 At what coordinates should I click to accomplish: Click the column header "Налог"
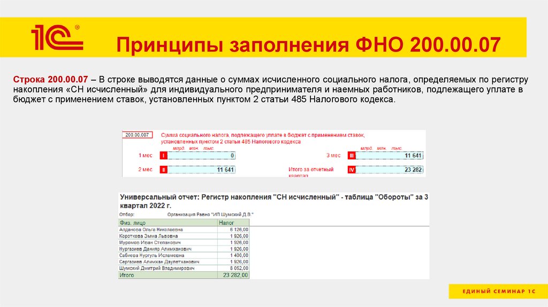click(233, 223)
